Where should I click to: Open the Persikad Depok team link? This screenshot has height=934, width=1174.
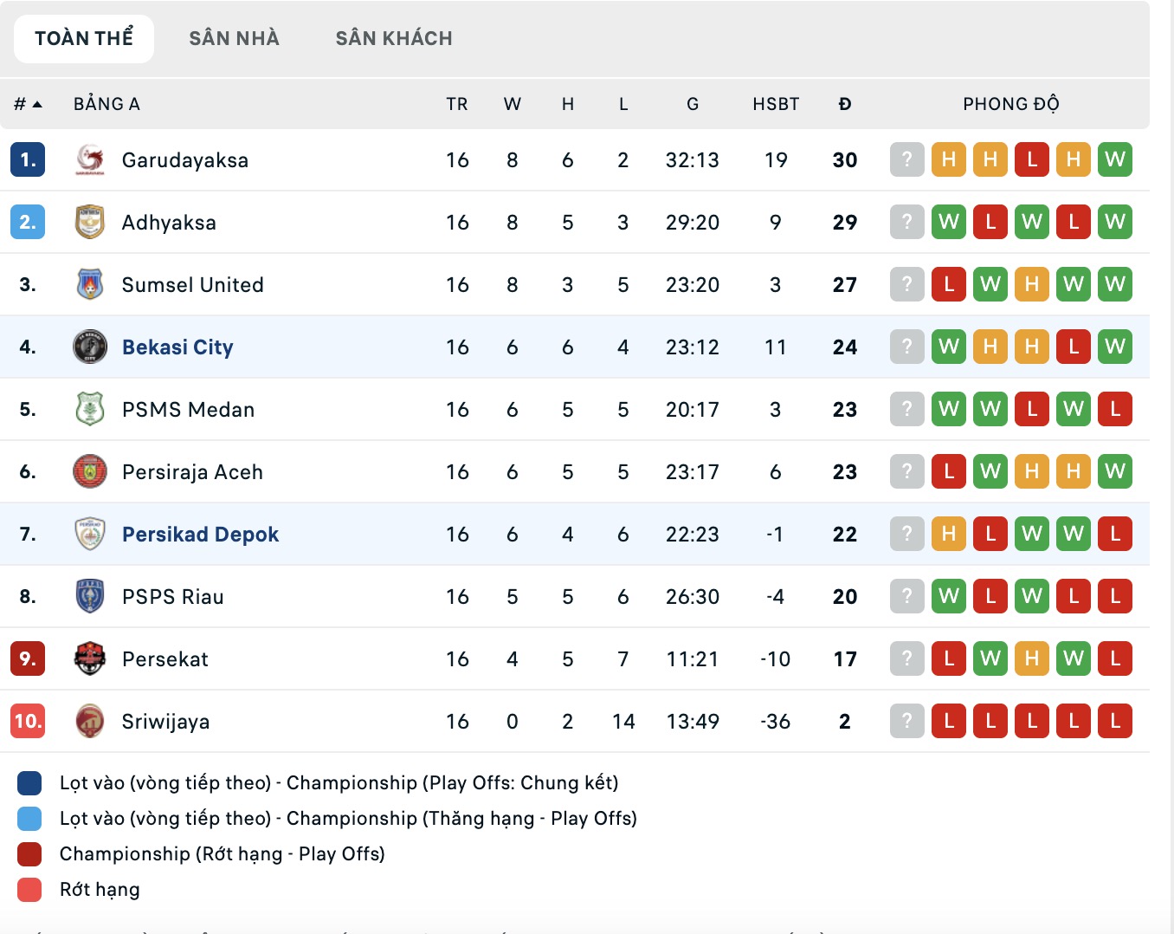tap(200, 535)
